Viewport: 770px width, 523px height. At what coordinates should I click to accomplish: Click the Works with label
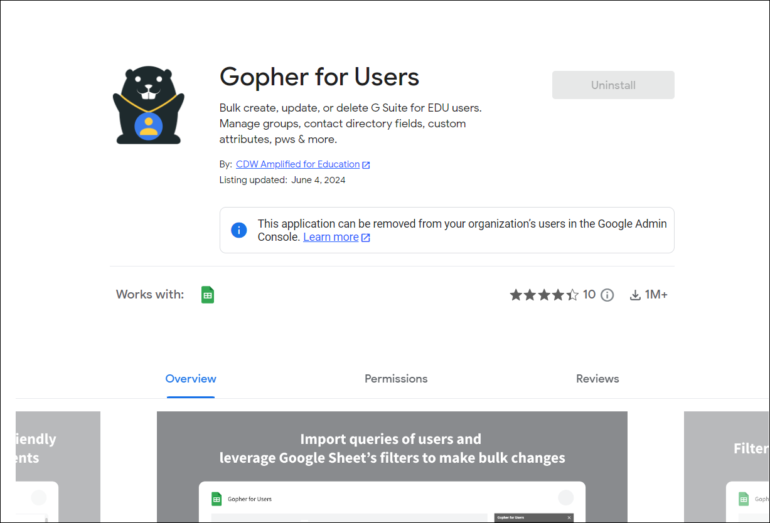pyautogui.click(x=150, y=295)
